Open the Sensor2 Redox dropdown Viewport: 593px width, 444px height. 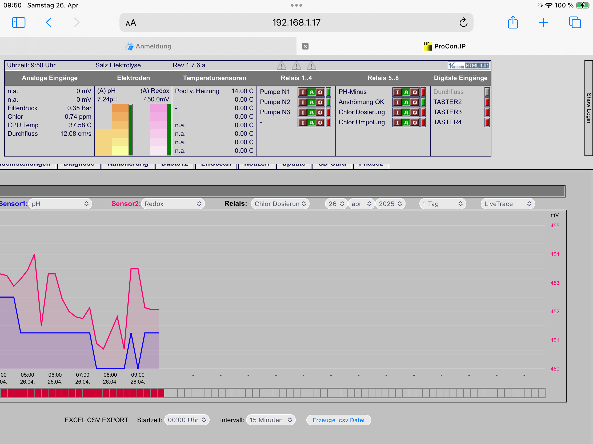(x=173, y=204)
